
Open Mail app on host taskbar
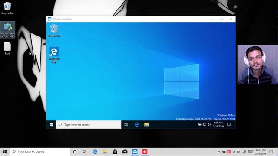(x=125, y=152)
